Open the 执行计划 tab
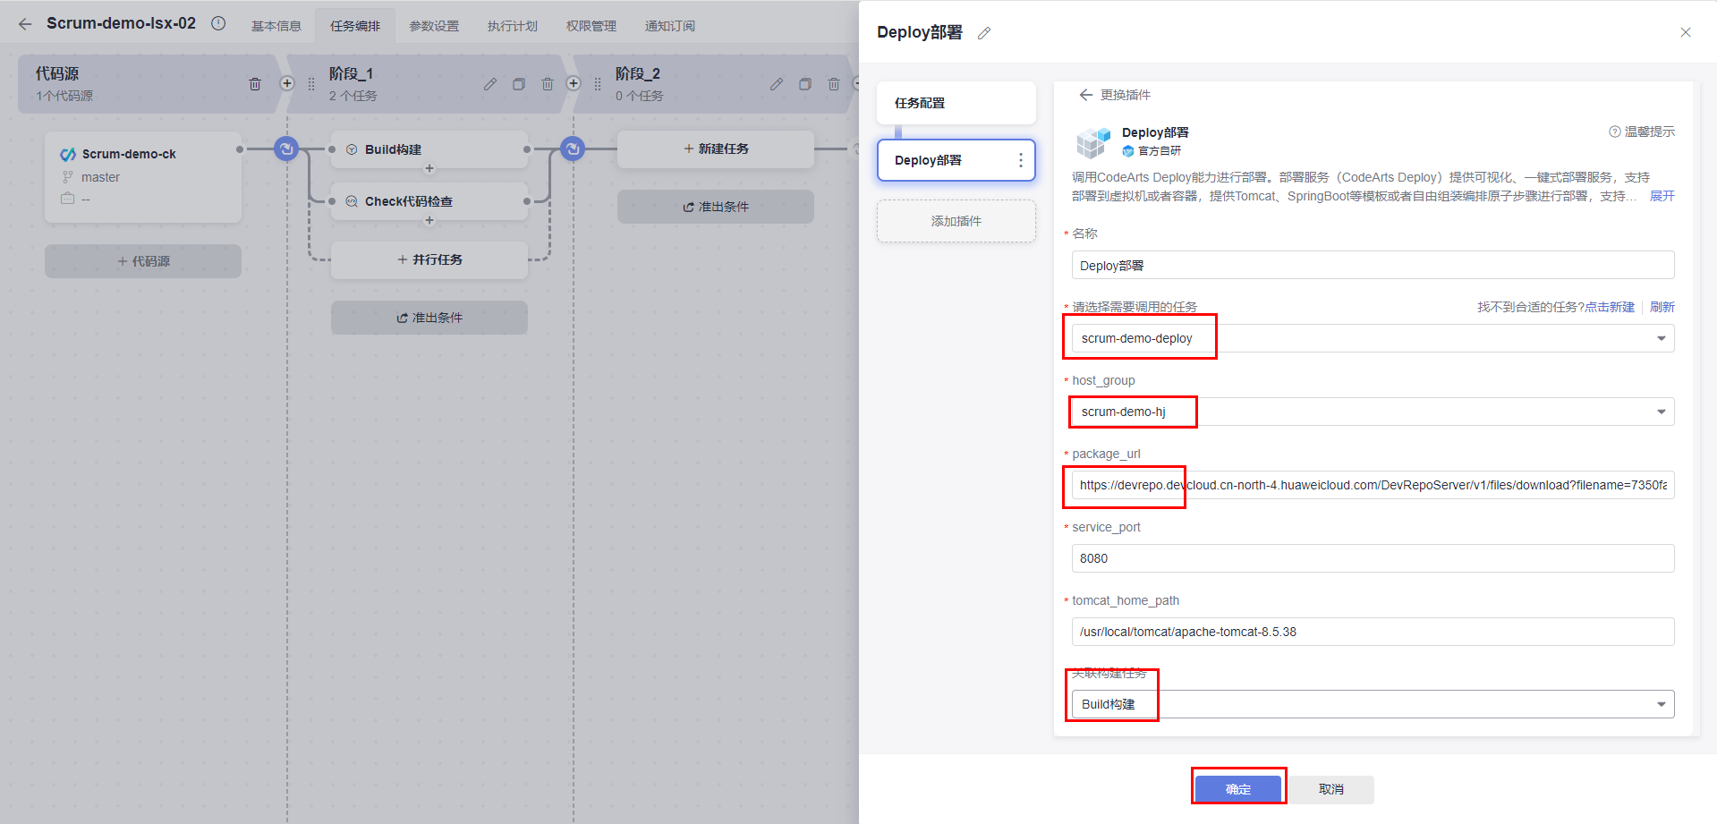 tap(513, 26)
